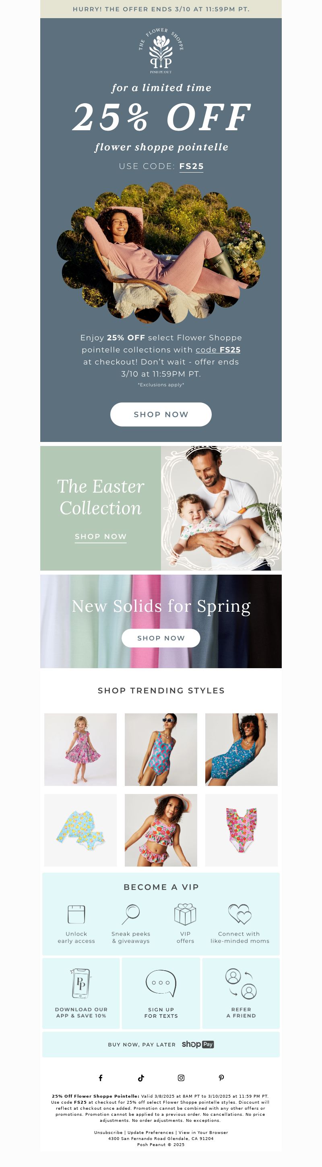Screen dimensions: 322x1167
Task: Click Shop Now on New Solids for Spring
Action: tap(161, 638)
